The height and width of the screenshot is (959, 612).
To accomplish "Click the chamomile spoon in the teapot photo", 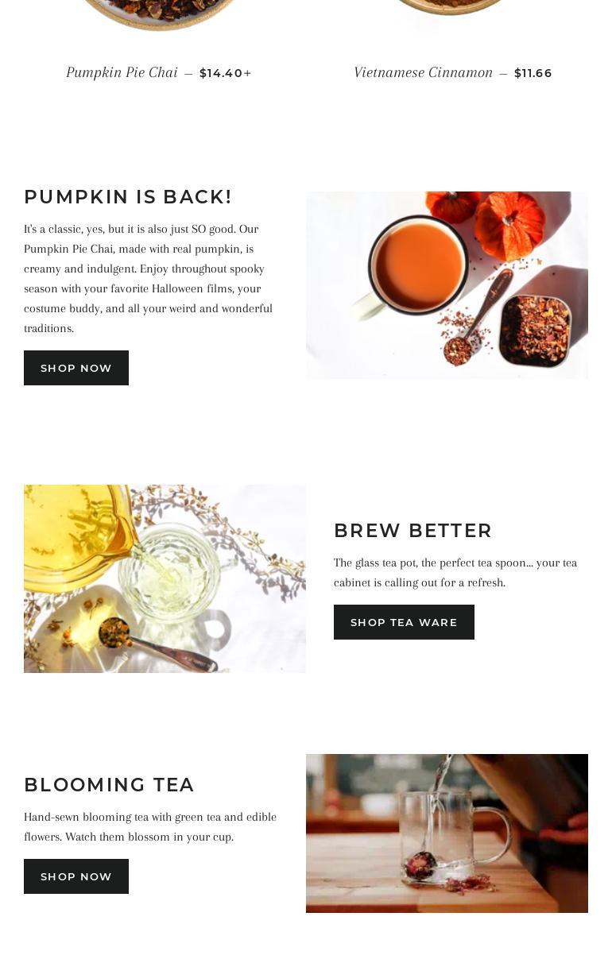I will [x=151, y=644].
